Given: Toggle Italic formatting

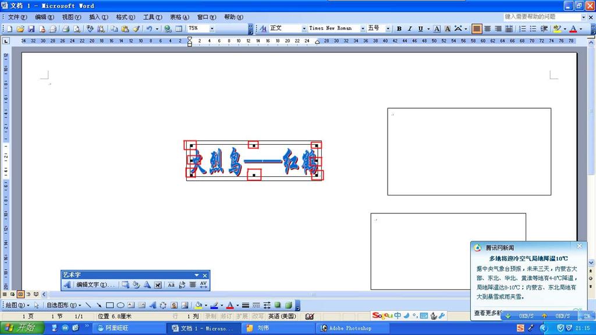Looking at the screenshot, I should (410, 28).
